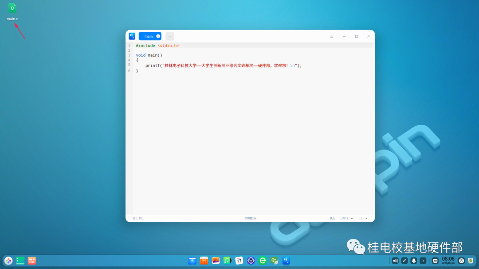Place cursor on void main() line
Image resolution: width=479 pixels, height=269 pixels.
[149, 55]
